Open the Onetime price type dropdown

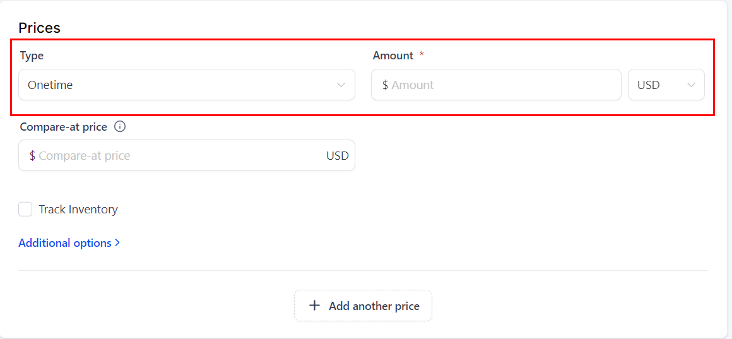(187, 85)
